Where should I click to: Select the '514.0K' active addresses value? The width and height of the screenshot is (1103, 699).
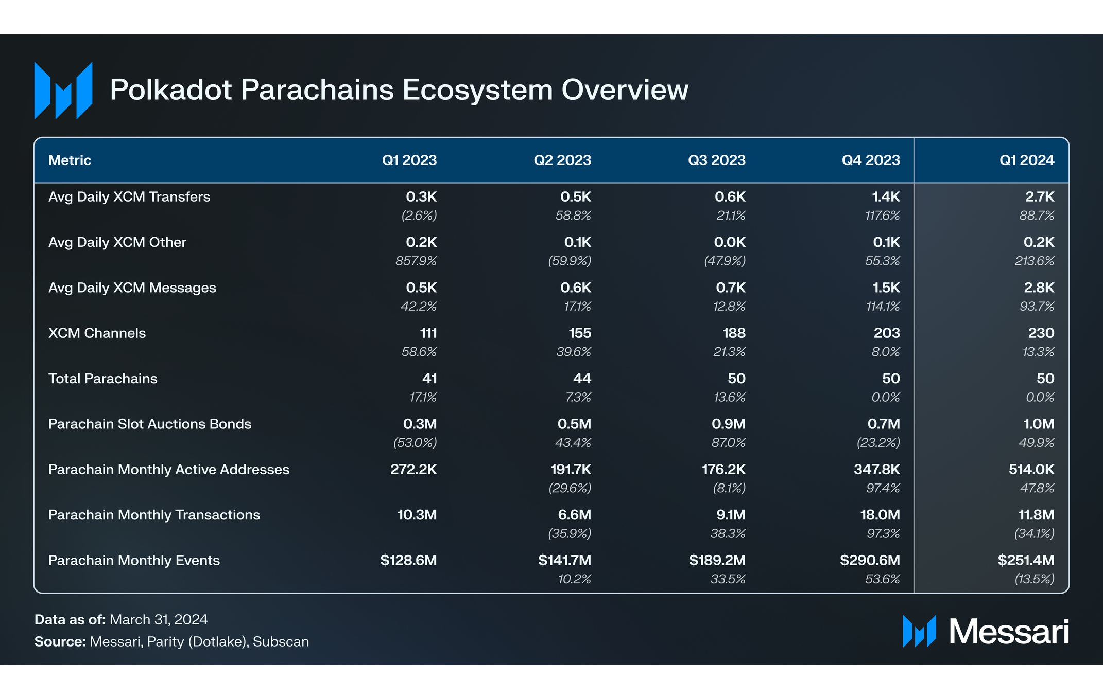coord(1031,470)
